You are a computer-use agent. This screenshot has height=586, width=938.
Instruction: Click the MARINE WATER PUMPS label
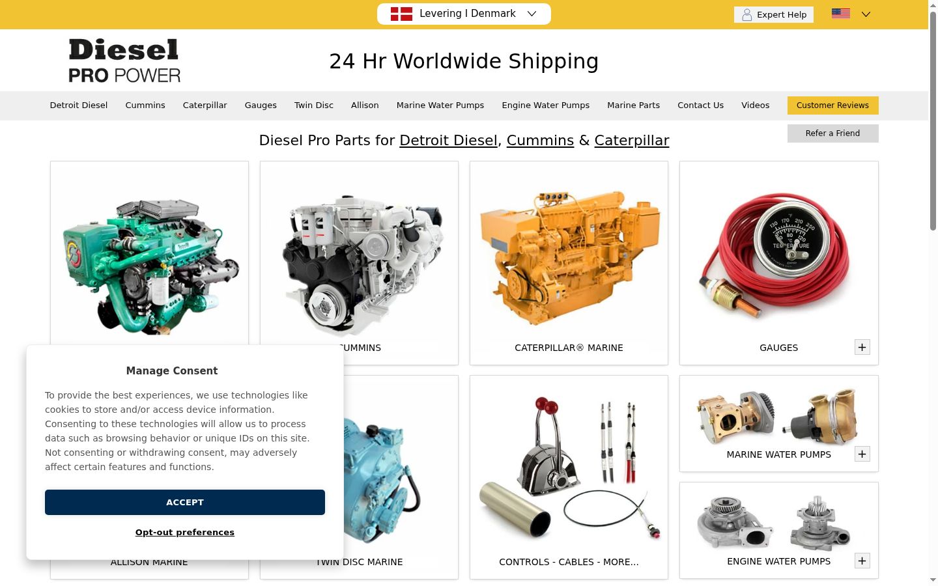tap(779, 454)
